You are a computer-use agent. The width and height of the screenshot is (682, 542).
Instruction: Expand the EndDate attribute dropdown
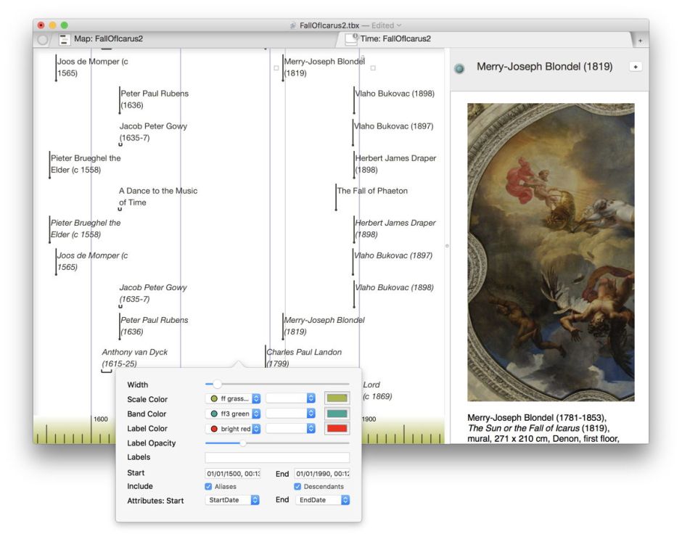323,500
